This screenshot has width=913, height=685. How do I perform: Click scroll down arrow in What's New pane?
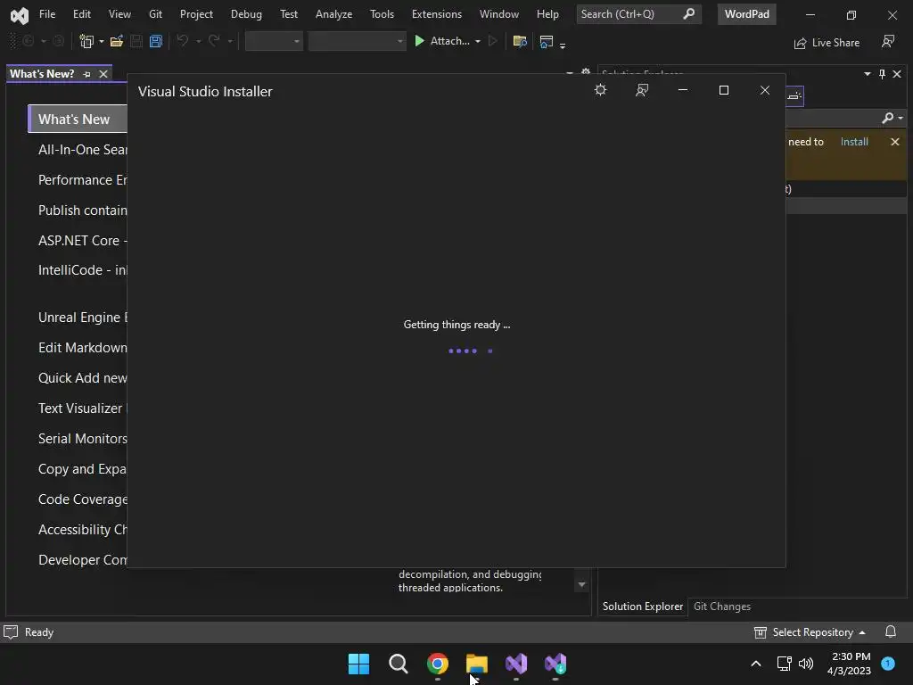tap(581, 584)
